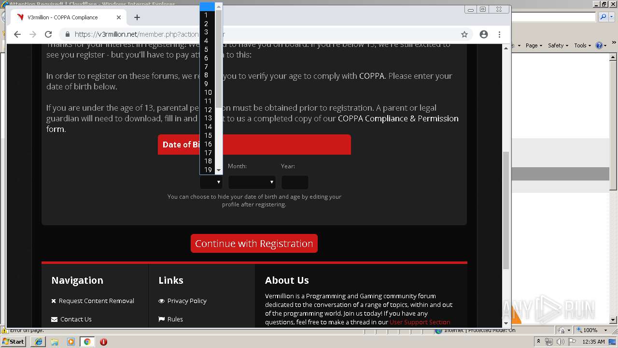Open the Windows Start menu
The height and width of the screenshot is (348, 618).
pyautogui.click(x=14, y=342)
